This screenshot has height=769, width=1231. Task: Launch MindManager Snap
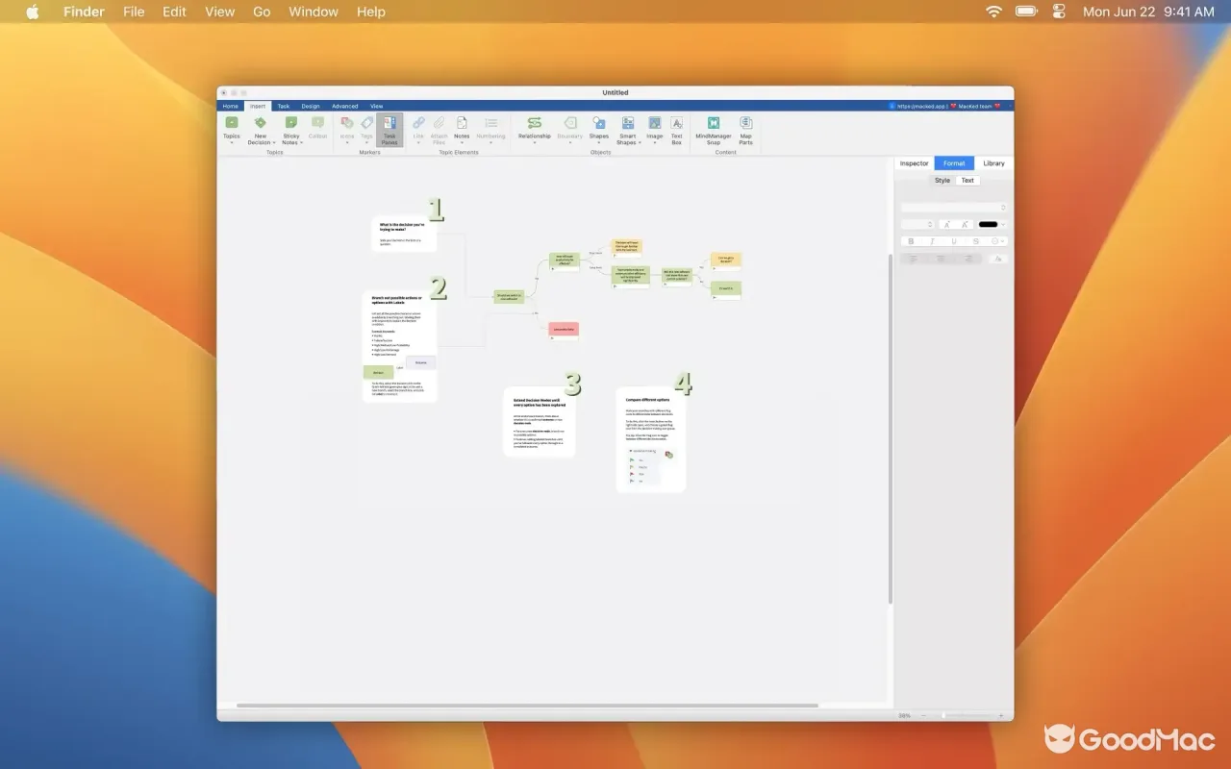[x=714, y=130]
